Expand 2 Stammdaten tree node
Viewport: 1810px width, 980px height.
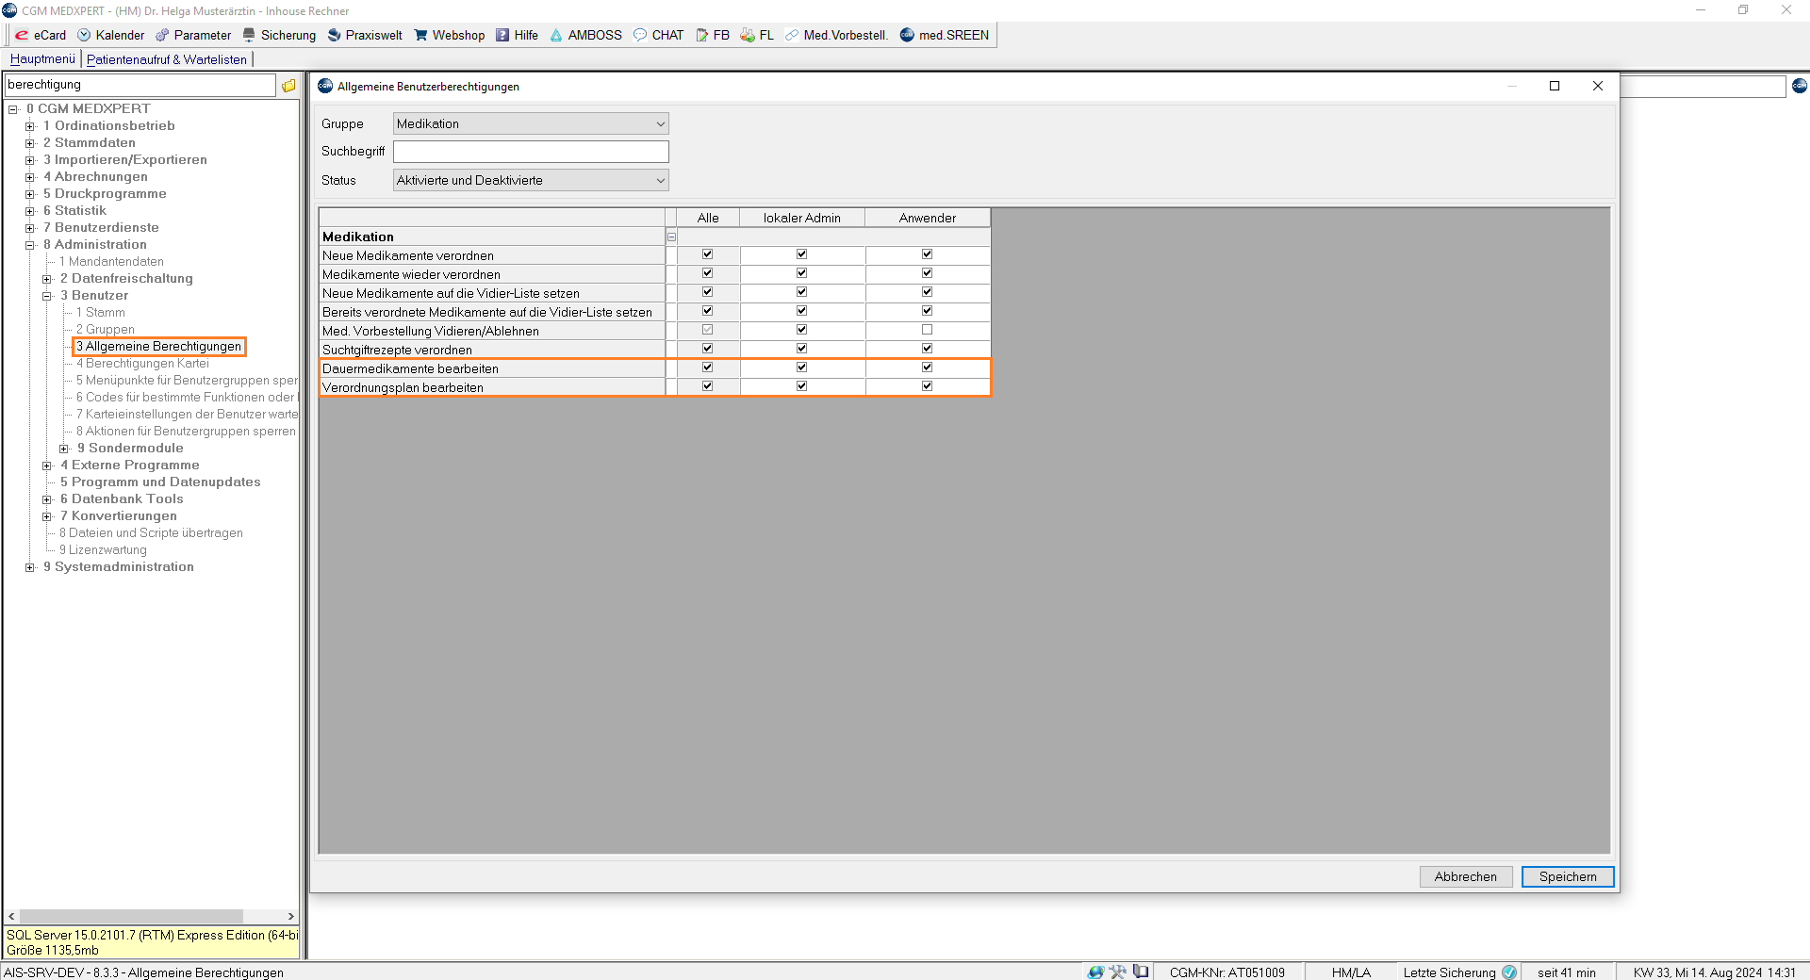click(30, 143)
